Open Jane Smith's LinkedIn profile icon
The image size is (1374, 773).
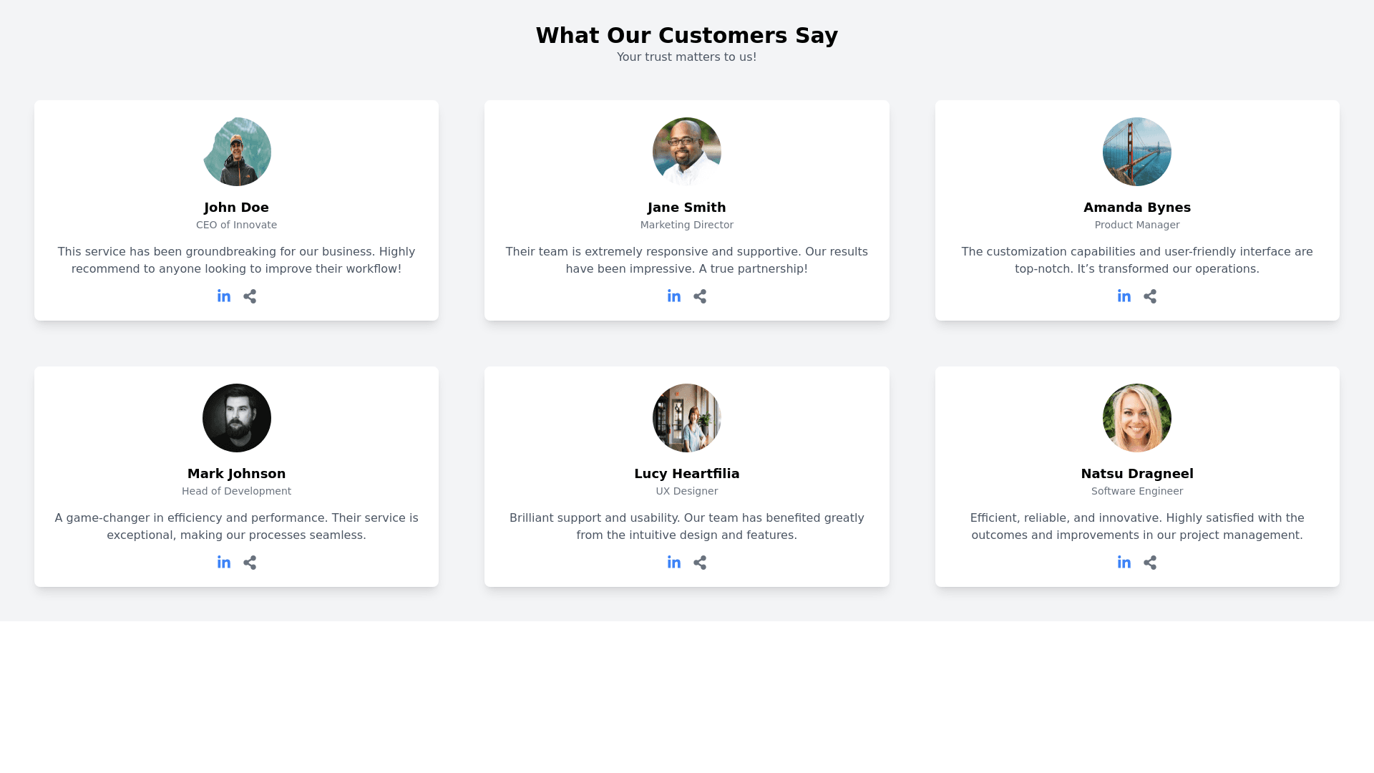click(674, 296)
